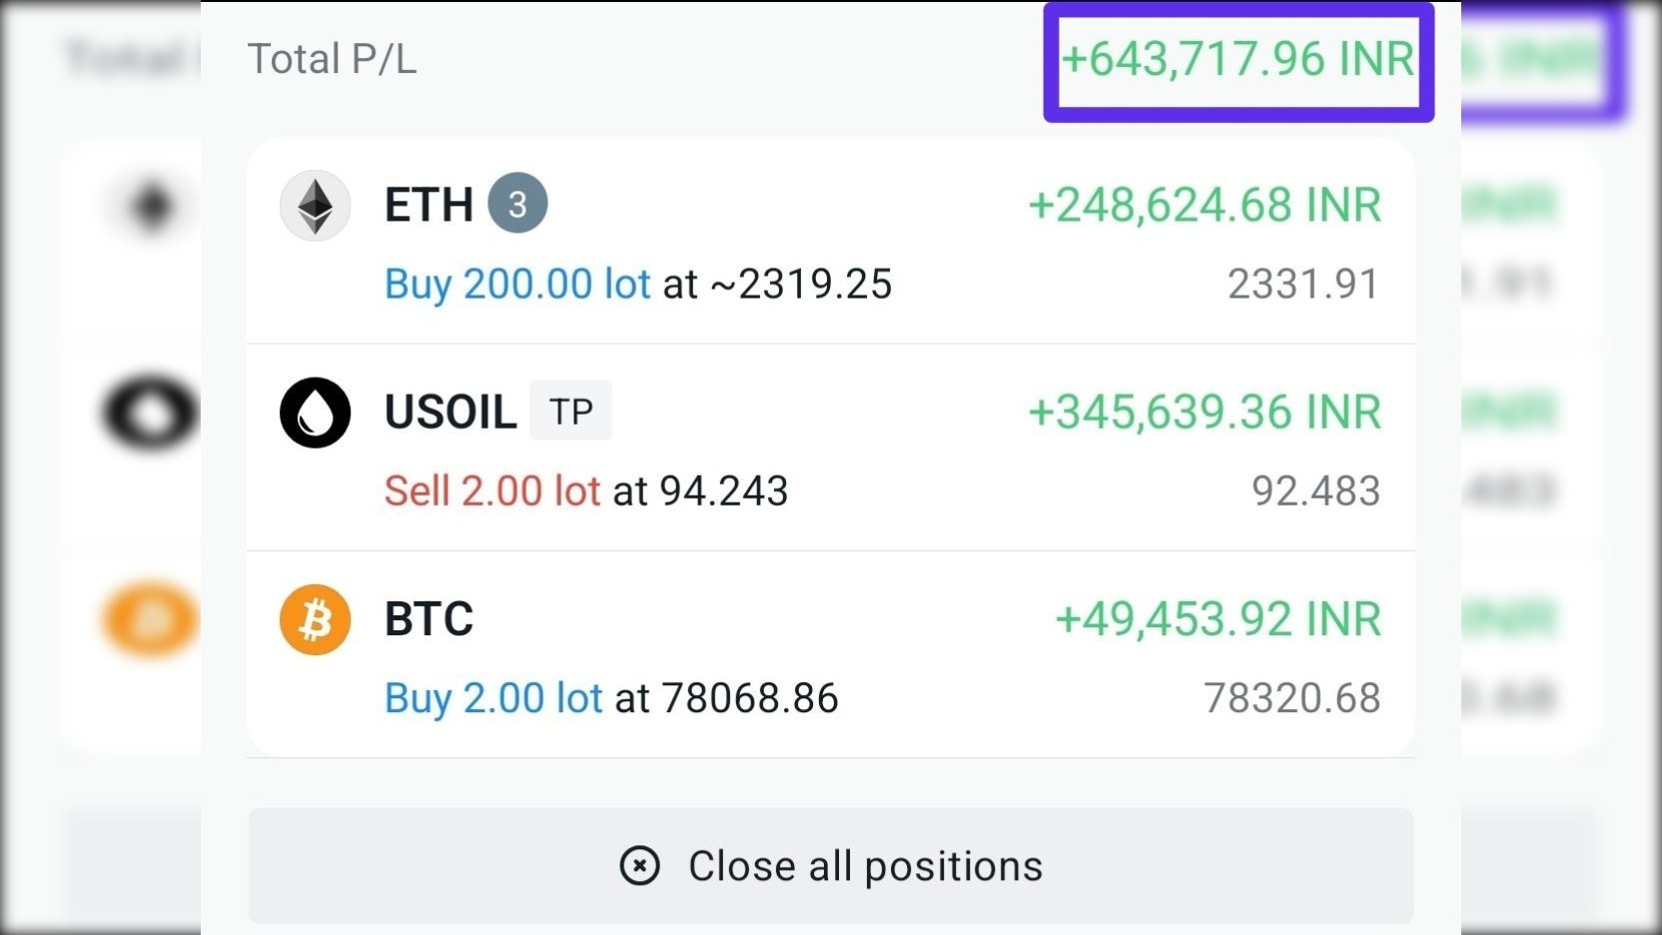The width and height of the screenshot is (1662, 935).
Task: Click Close all positions button
Action: [x=830, y=865]
